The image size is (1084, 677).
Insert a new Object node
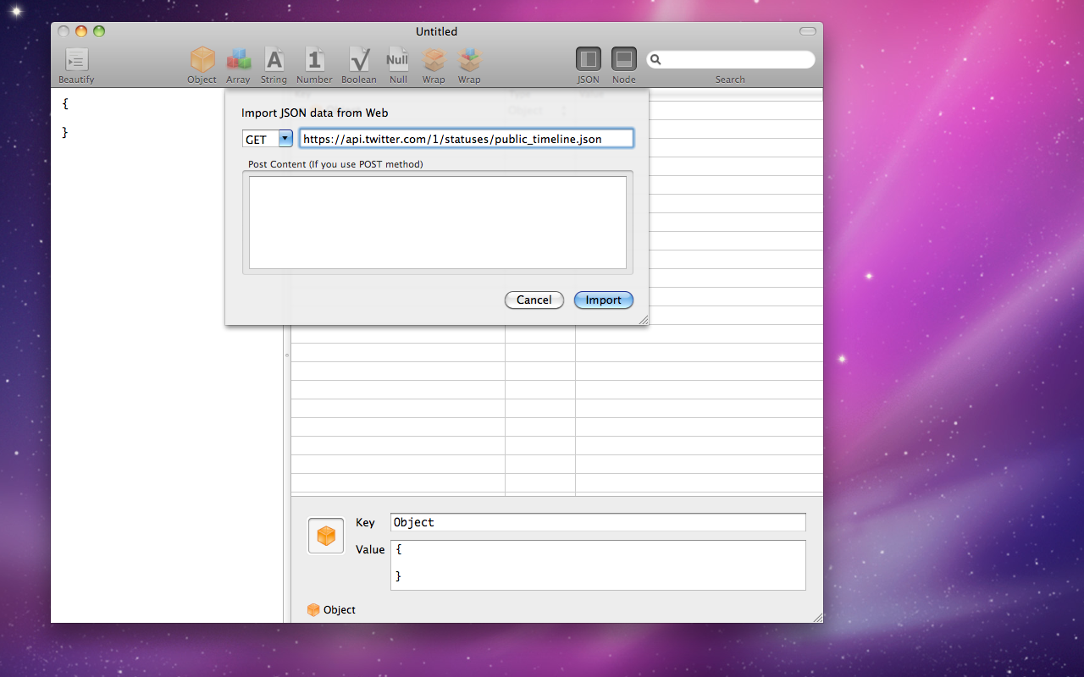pyautogui.click(x=202, y=59)
